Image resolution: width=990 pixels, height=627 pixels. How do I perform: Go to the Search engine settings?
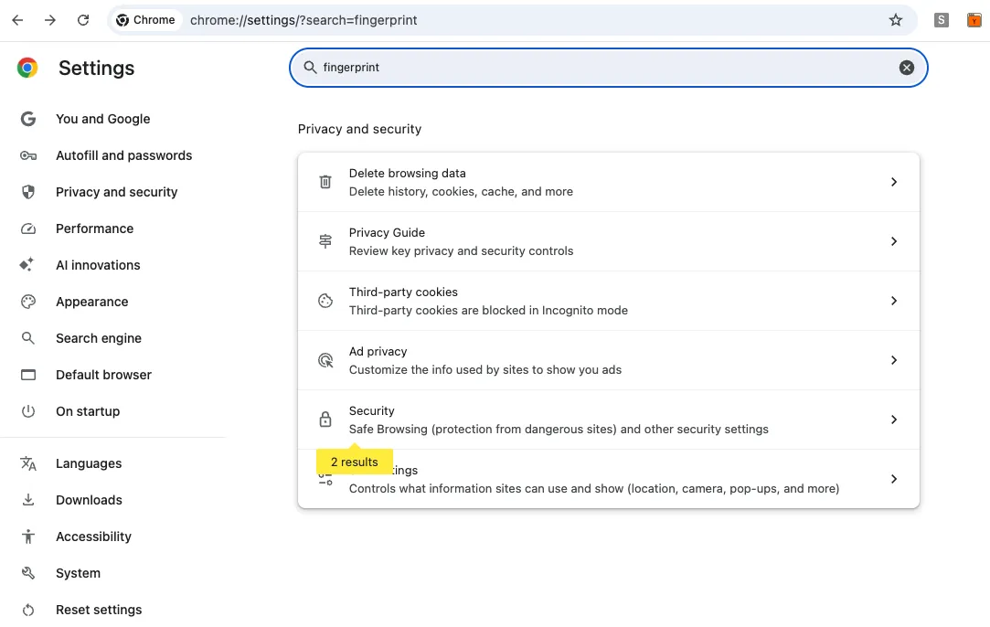(99, 338)
